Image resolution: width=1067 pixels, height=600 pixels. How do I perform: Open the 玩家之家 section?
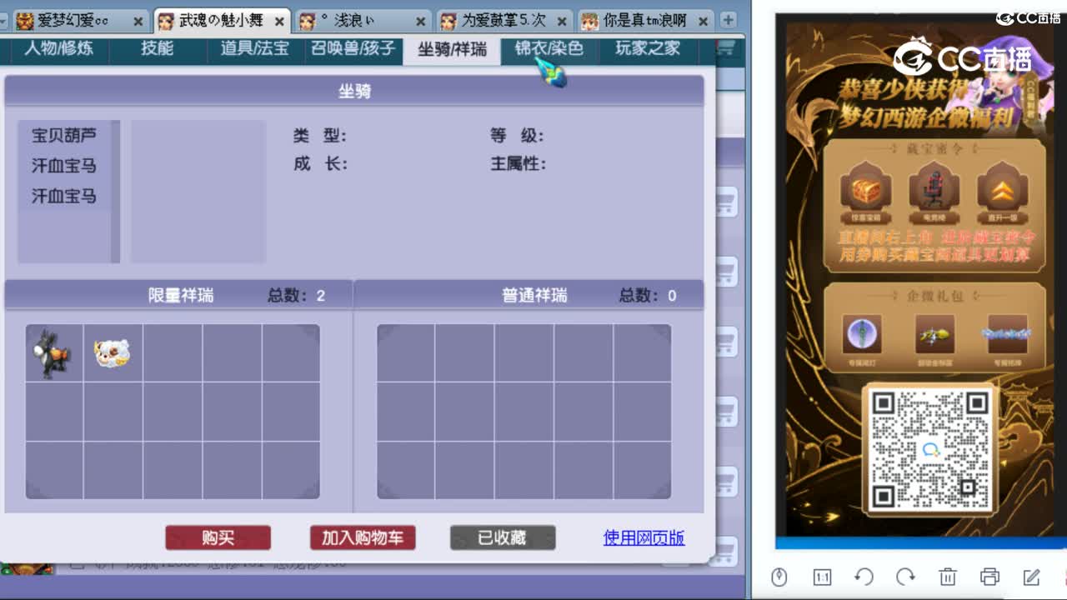pos(648,48)
